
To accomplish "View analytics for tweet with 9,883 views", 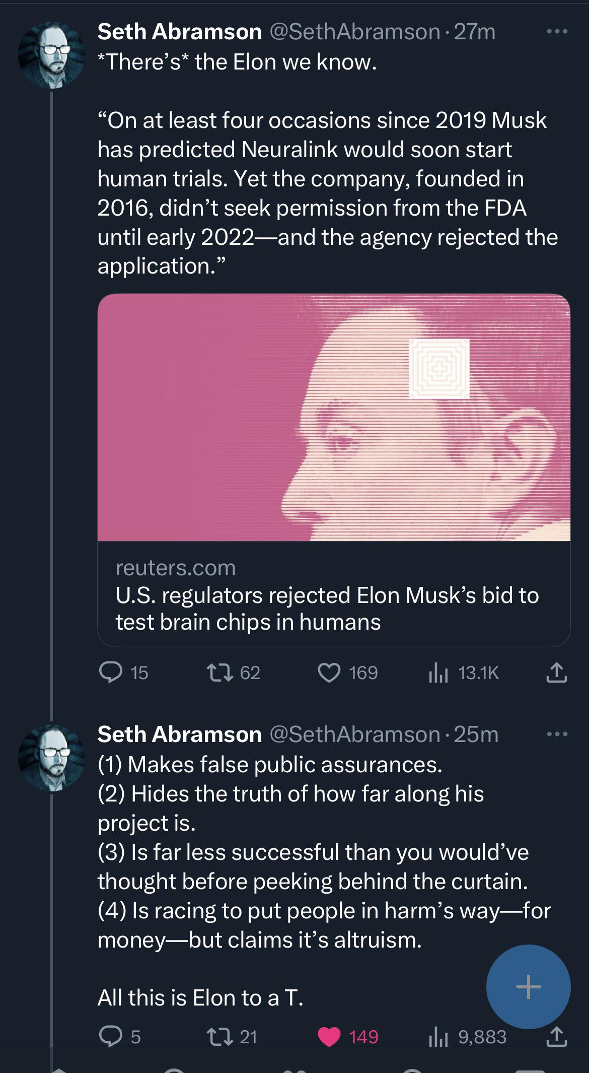I will pos(438,1036).
